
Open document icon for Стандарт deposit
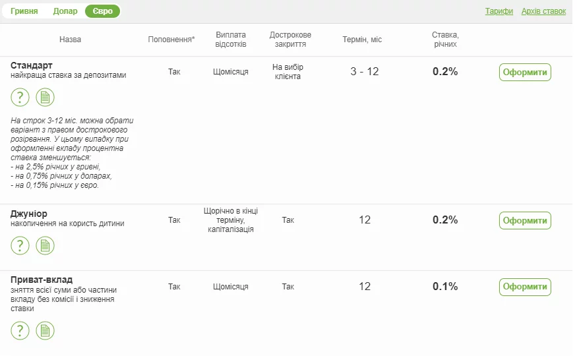[45, 98]
